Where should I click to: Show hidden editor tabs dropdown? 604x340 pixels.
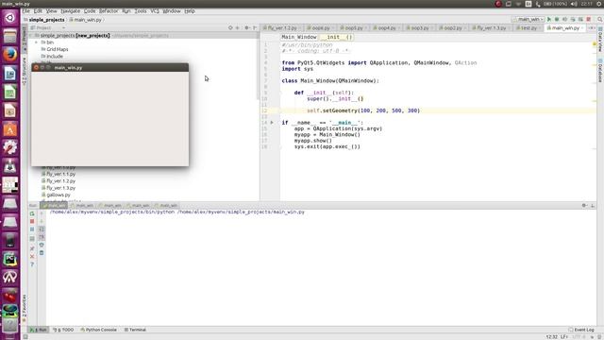pos(592,28)
